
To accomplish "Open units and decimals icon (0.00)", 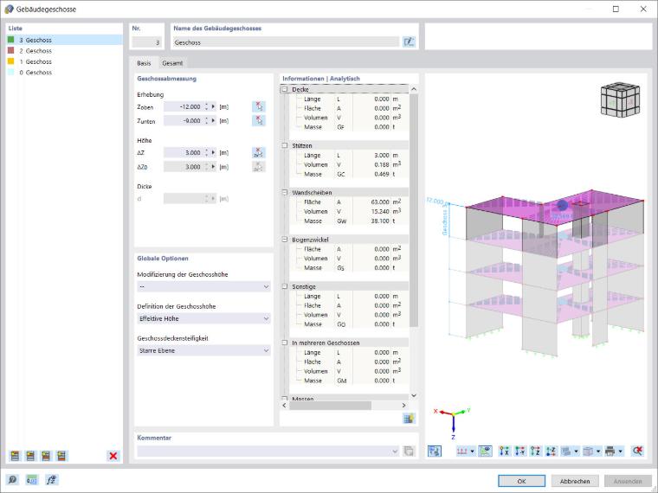I will pos(32,480).
